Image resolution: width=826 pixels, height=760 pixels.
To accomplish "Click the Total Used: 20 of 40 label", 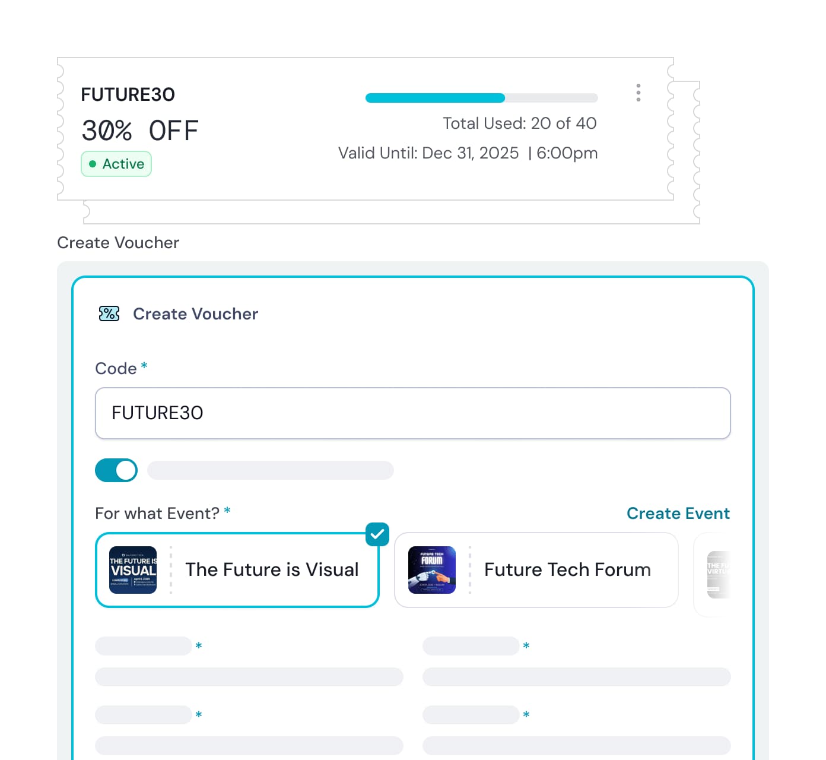I will pyautogui.click(x=520, y=123).
